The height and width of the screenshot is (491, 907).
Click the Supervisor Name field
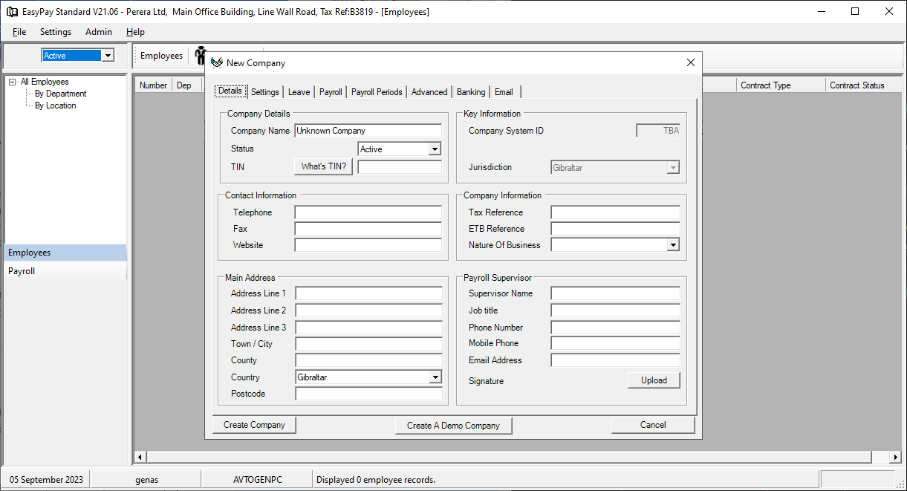(615, 293)
